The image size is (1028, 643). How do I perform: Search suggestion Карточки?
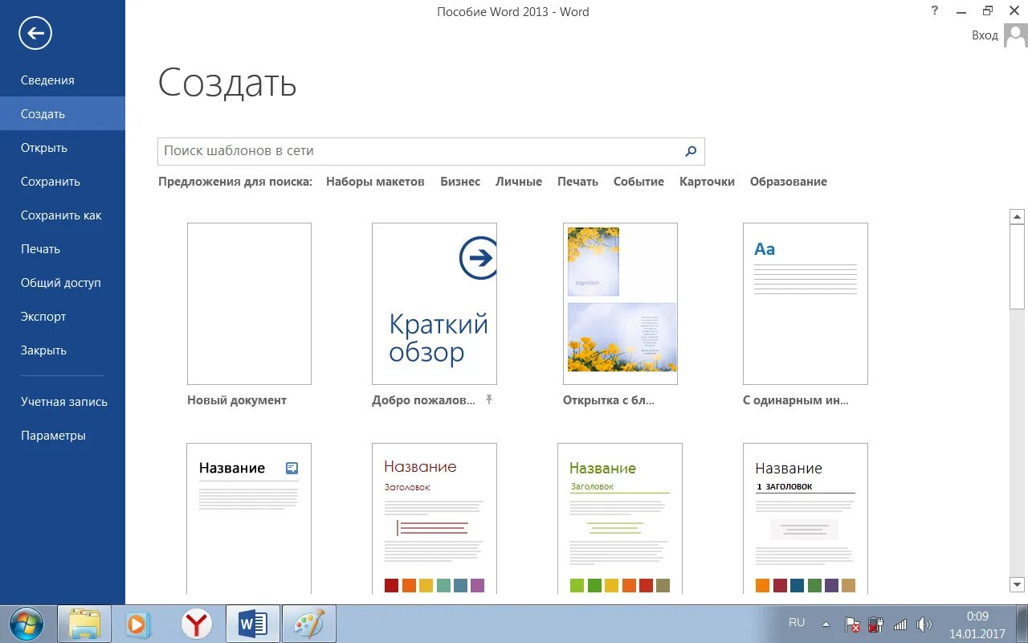pyautogui.click(x=707, y=182)
